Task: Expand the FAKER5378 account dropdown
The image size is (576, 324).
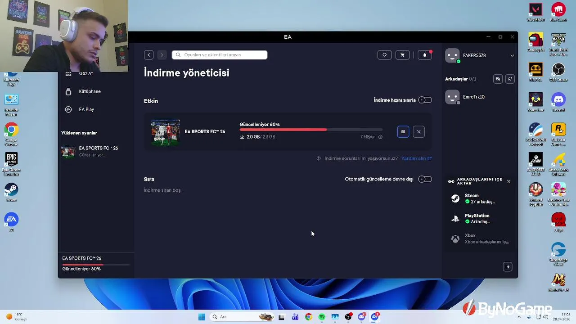Action: coord(512,55)
